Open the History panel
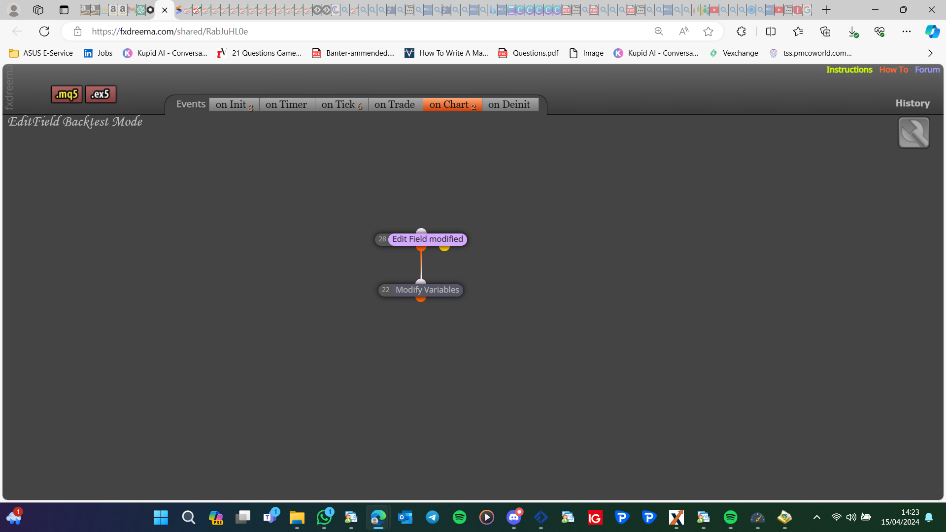946x532 pixels. [x=912, y=103]
